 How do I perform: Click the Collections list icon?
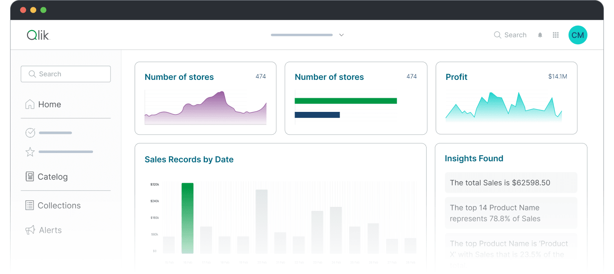click(30, 205)
